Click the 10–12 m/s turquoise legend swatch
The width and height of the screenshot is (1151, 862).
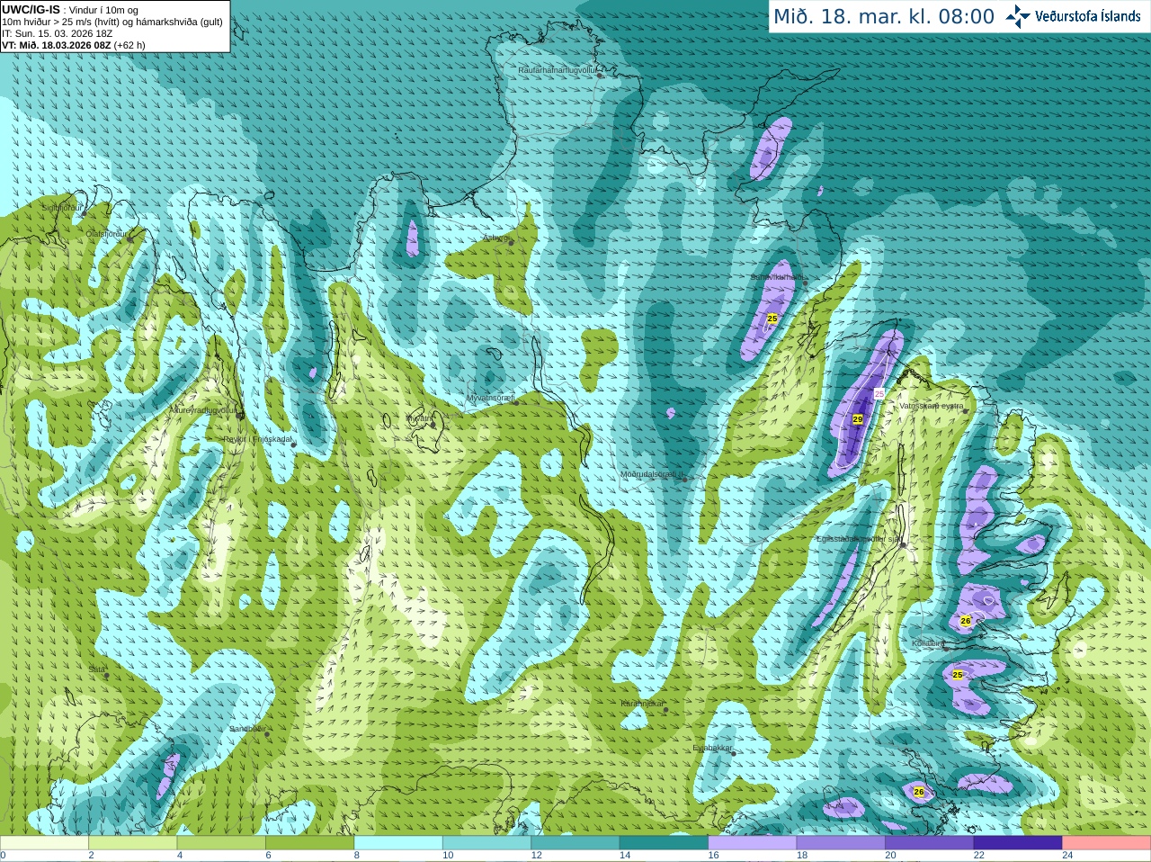tap(486, 843)
